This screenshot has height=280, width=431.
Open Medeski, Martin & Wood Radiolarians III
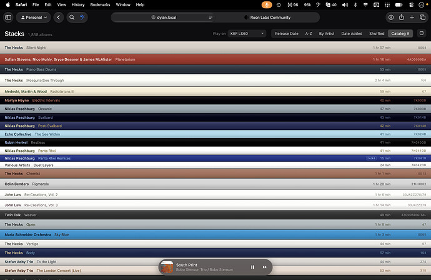pos(215,91)
